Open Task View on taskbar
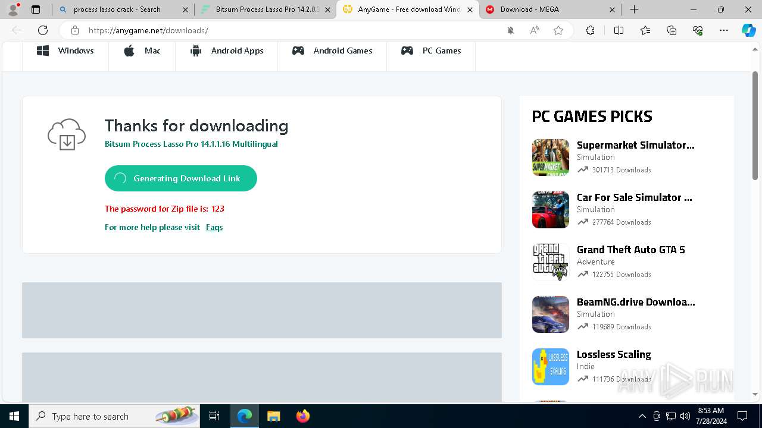Screen dimensions: 762x428 click(214, 416)
